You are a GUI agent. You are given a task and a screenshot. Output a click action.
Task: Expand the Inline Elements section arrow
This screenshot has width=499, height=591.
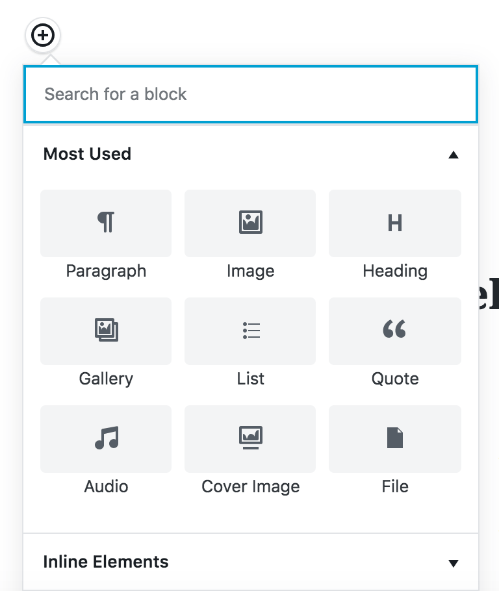454,562
